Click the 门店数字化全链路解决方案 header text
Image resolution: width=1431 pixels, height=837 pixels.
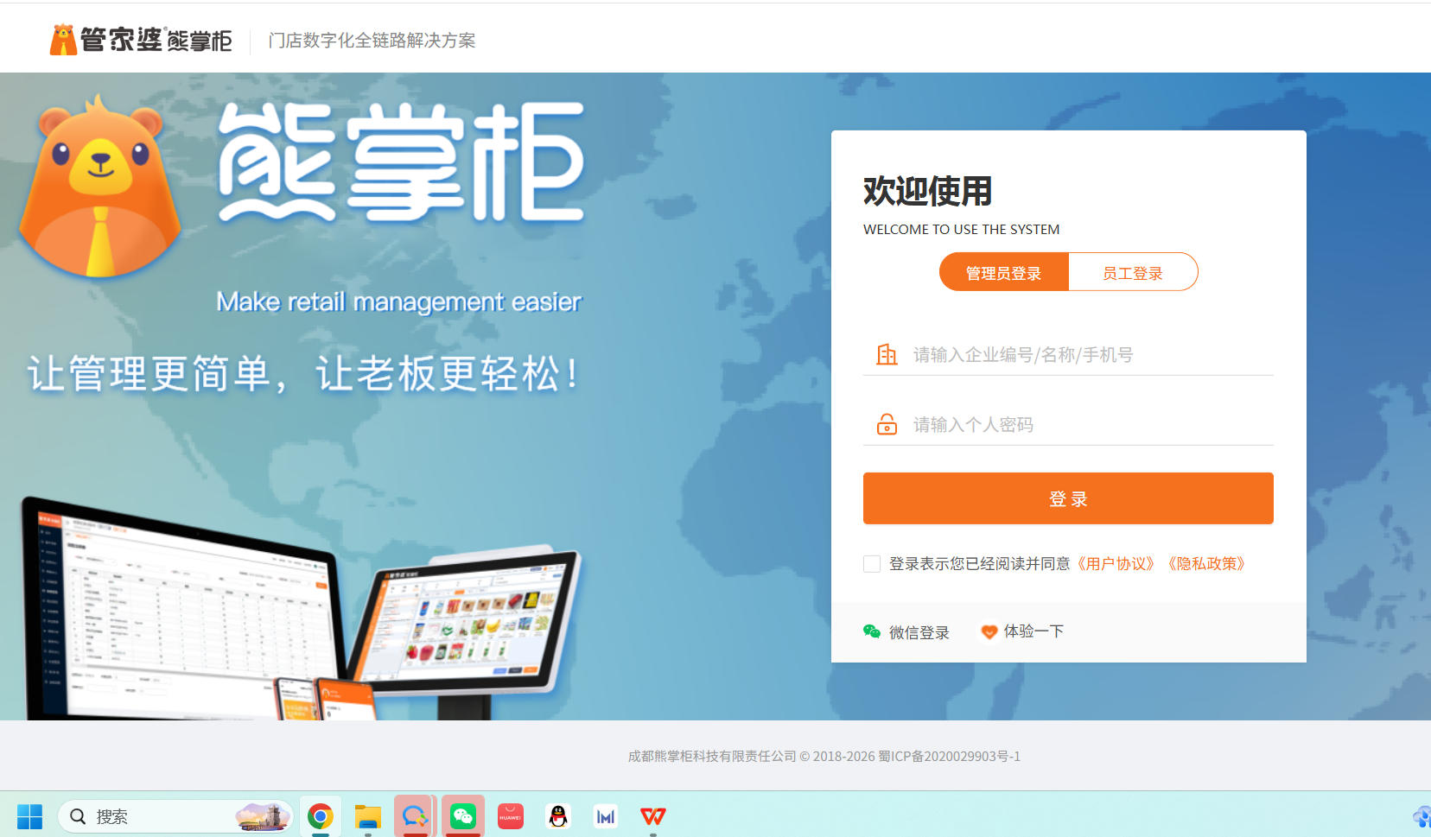coord(372,41)
